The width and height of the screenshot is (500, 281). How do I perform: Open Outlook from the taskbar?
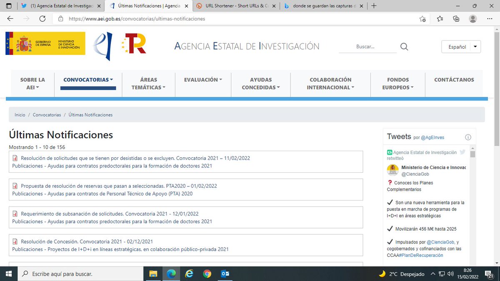[x=225, y=274]
